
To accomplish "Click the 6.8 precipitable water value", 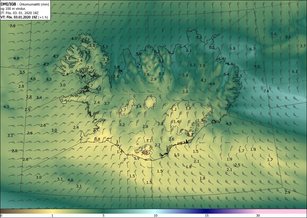I will tap(232, 48).
